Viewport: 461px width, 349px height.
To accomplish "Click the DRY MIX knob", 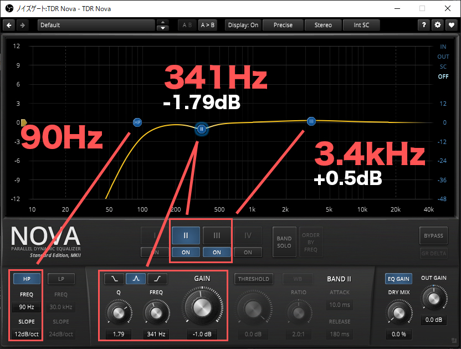I will point(399,313).
